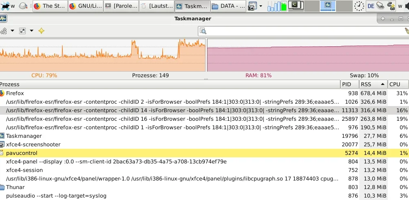Switch to 'GNU/Li...' Firefox window button

(x=86, y=6)
